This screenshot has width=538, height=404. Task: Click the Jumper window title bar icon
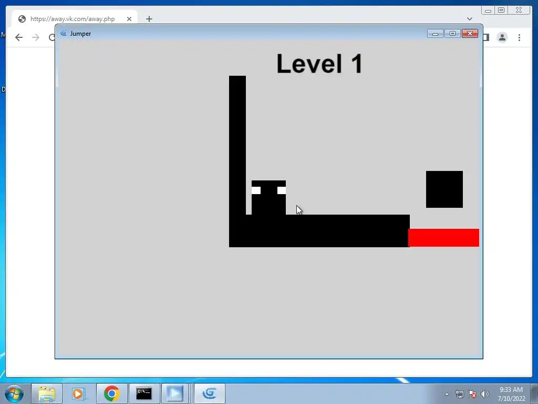[64, 33]
